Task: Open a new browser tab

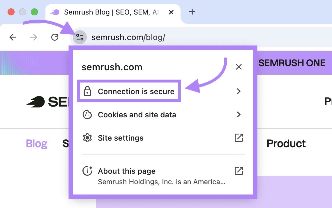Action: point(192,12)
